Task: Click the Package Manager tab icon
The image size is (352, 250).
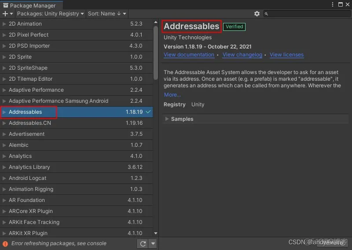Action: 6,5
